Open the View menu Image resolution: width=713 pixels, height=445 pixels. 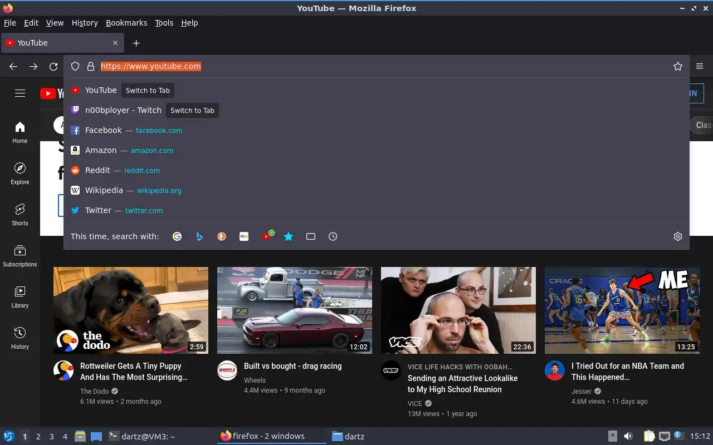coord(55,23)
